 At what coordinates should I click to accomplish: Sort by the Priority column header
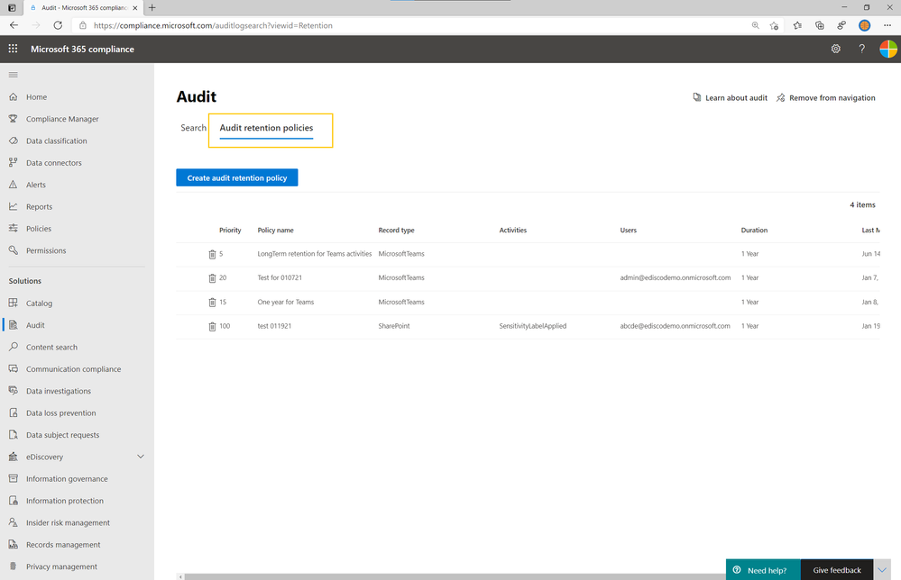point(230,230)
